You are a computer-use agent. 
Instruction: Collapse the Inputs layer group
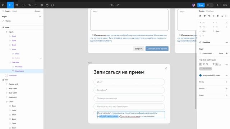6,32
